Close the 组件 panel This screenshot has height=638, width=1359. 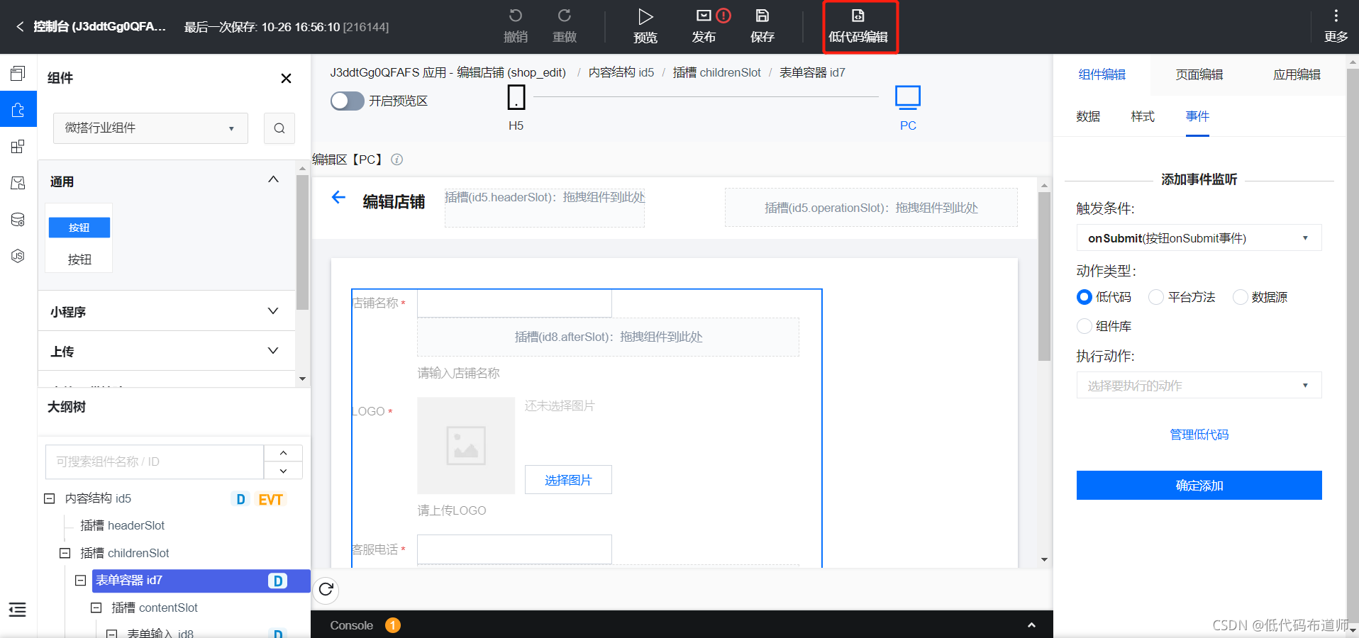click(286, 78)
